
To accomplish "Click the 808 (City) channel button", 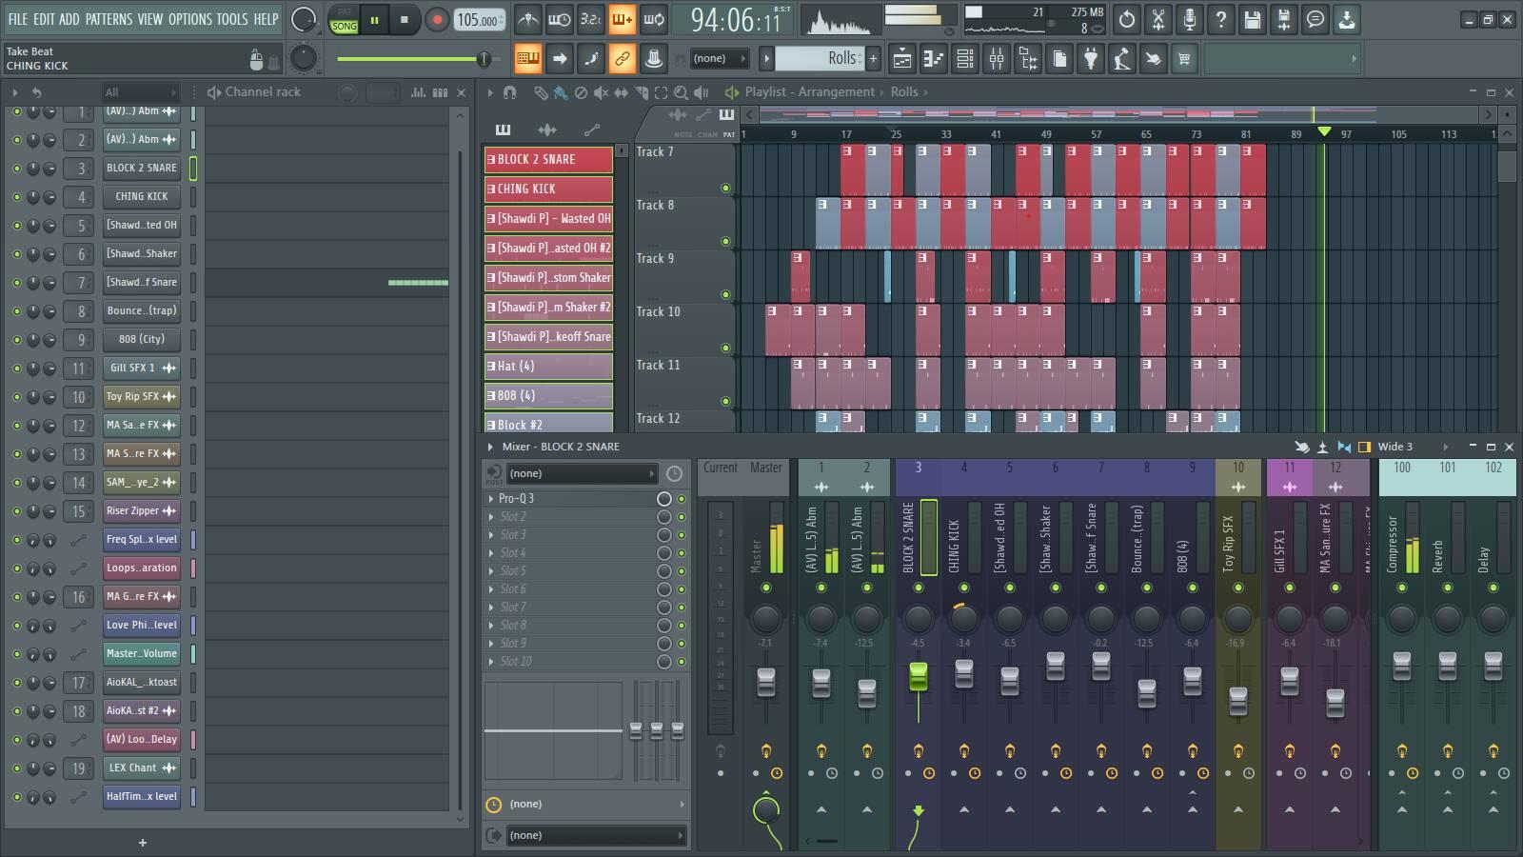I will pyautogui.click(x=142, y=340).
